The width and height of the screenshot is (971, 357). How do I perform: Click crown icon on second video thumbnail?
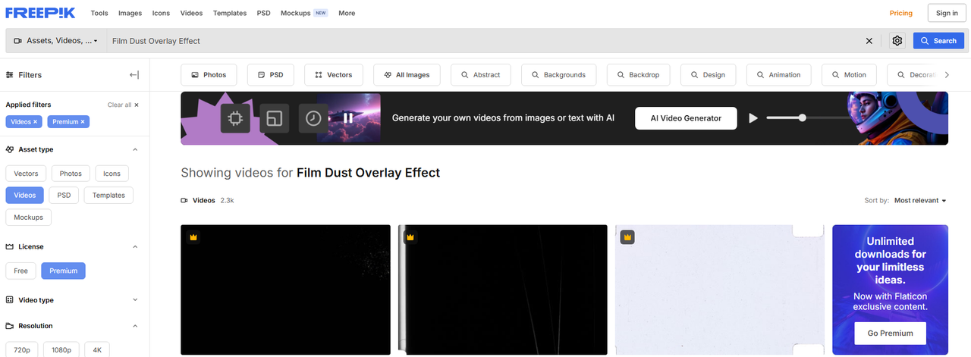pos(410,237)
